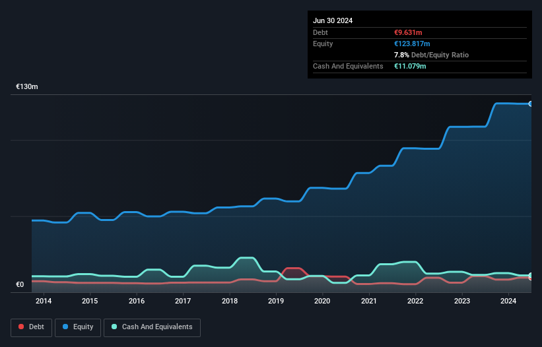Click the Equity endpoint marker on the blue line
The image size is (542, 347).
pyautogui.click(x=531, y=104)
